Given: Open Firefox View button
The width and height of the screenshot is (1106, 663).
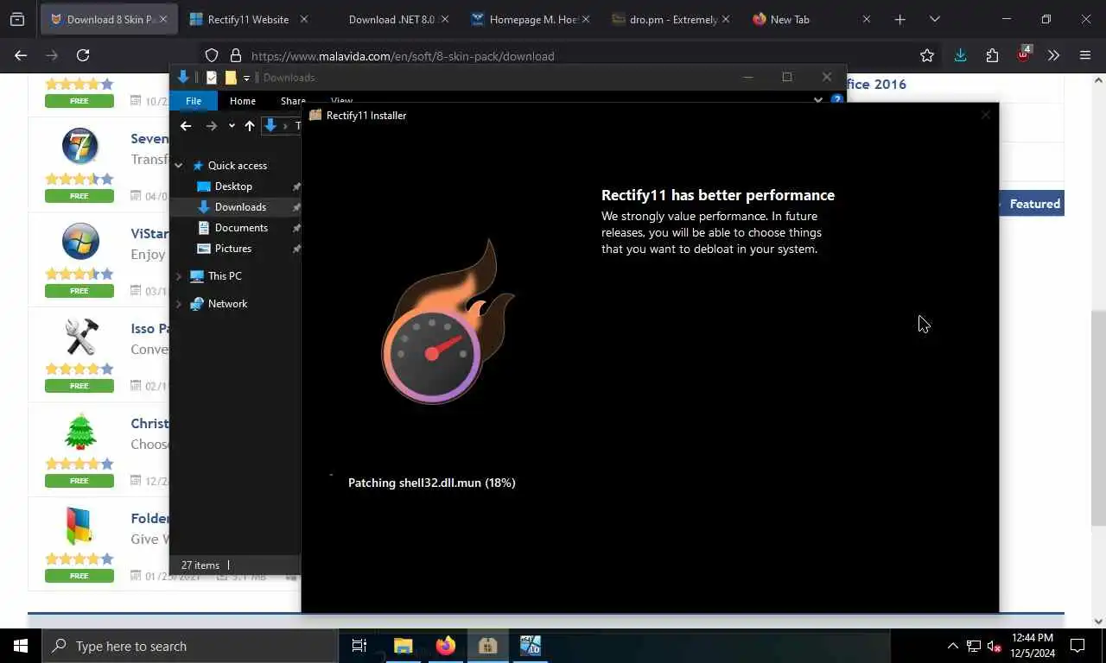Looking at the screenshot, I should click(17, 19).
